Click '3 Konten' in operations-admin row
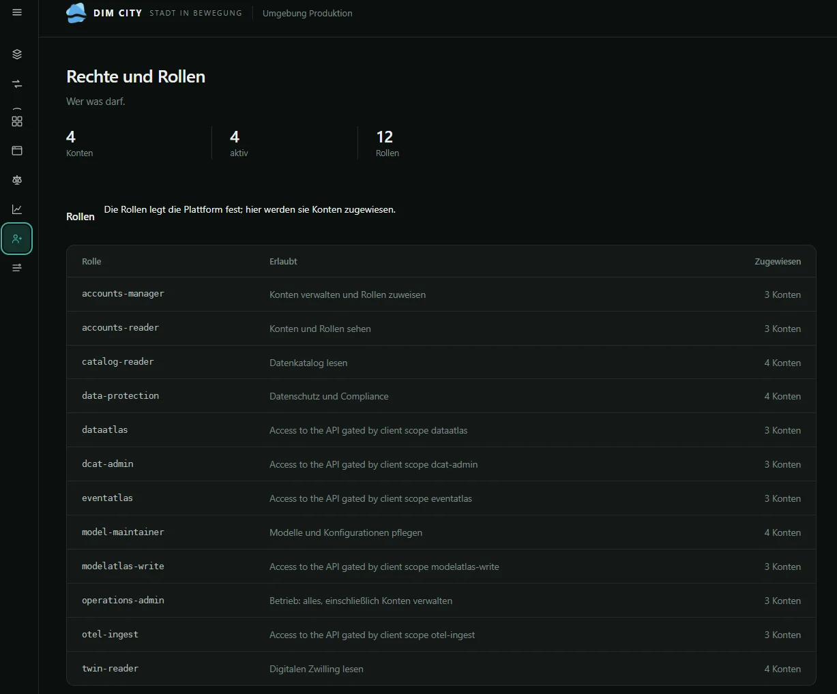The height and width of the screenshot is (694, 837). [782, 601]
